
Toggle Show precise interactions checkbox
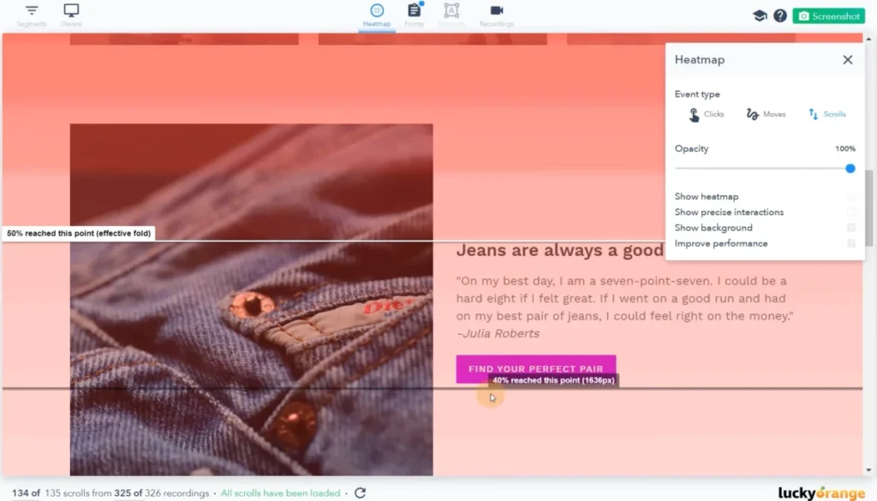tap(851, 212)
